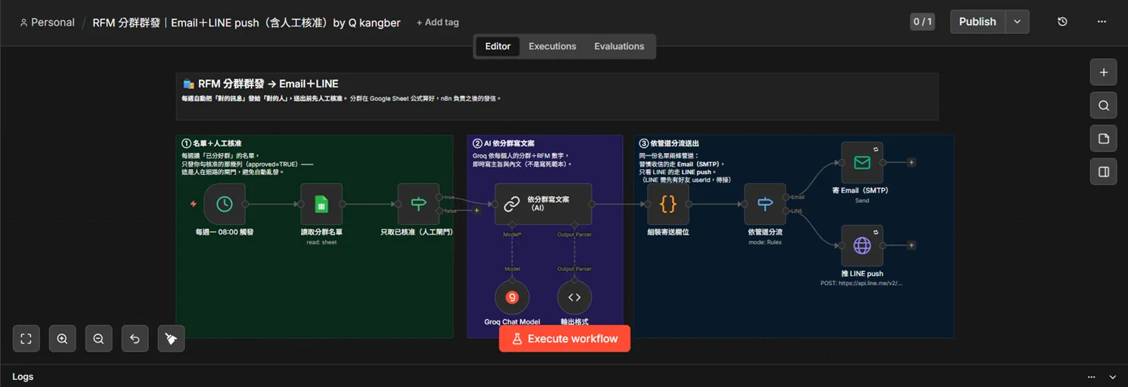Click the Output Parser connector diamond under AI node
The width and height of the screenshot is (1128, 387).
(575, 225)
